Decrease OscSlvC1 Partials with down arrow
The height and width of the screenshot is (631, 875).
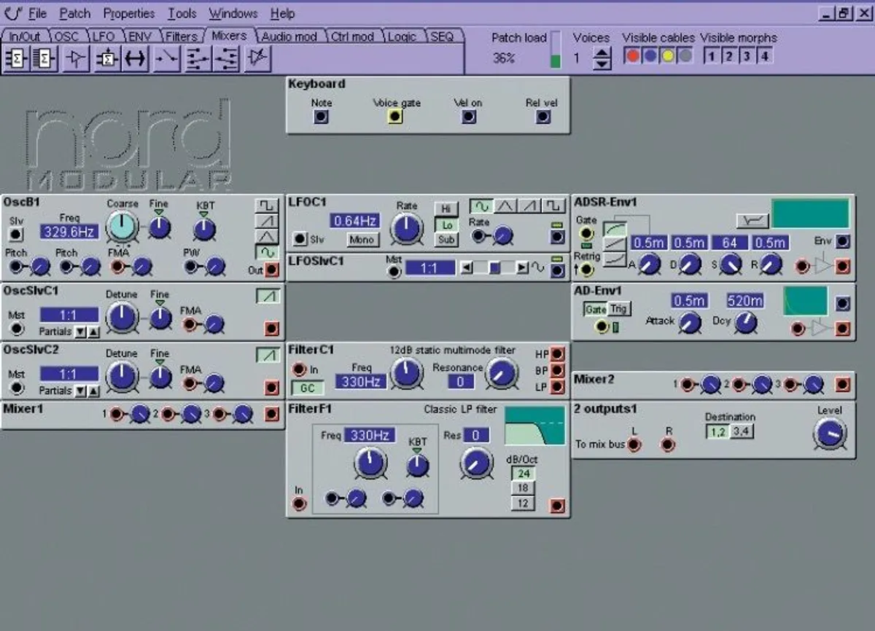(x=80, y=332)
